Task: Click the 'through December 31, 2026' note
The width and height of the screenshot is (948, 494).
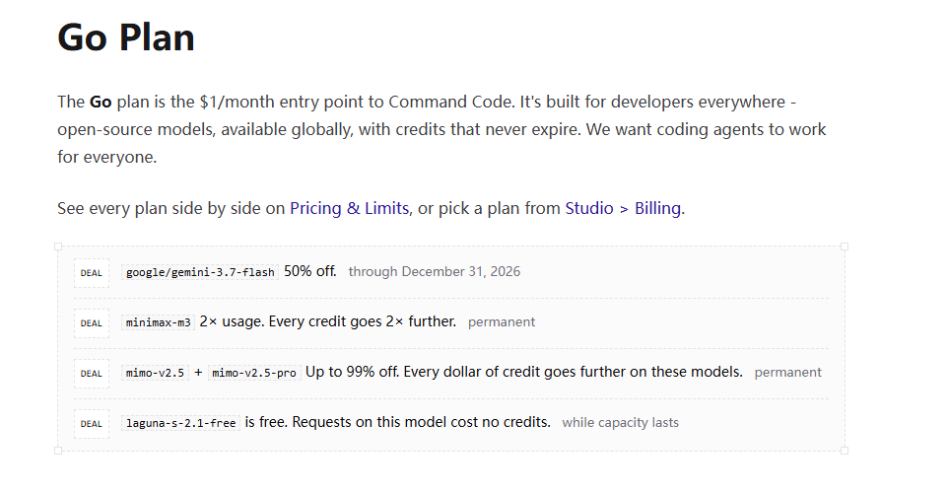Action: 435,271
